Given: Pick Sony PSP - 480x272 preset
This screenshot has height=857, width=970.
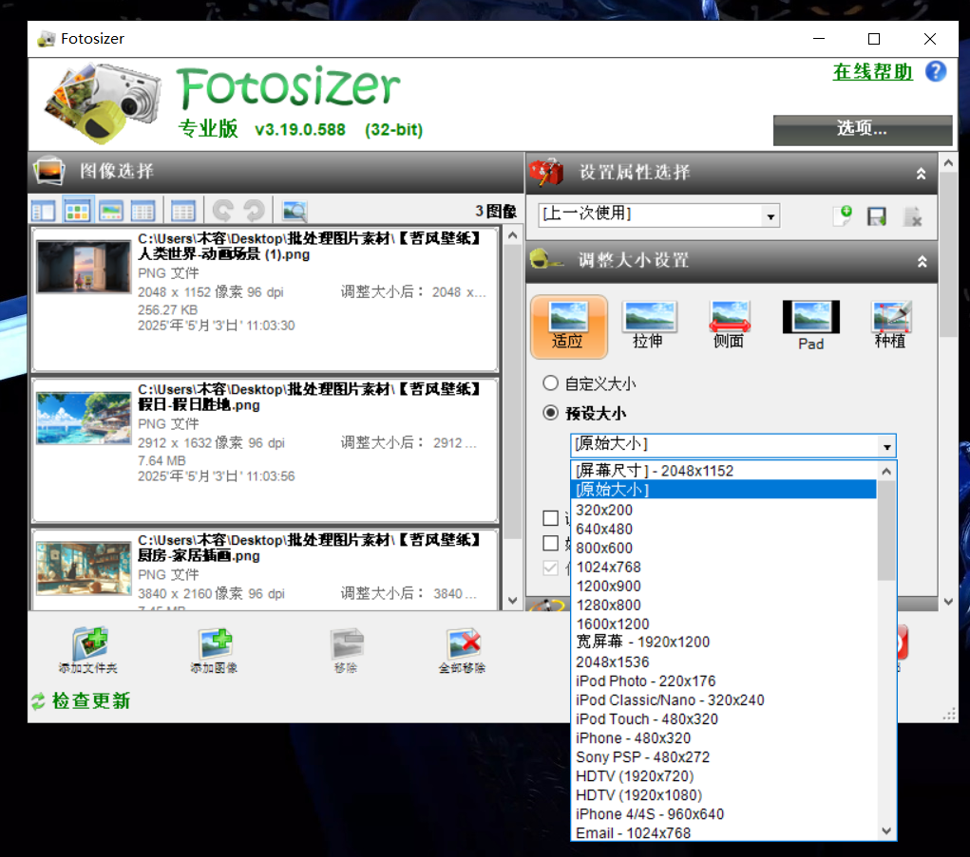Looking at the screenshot, I should coord(723,757).
